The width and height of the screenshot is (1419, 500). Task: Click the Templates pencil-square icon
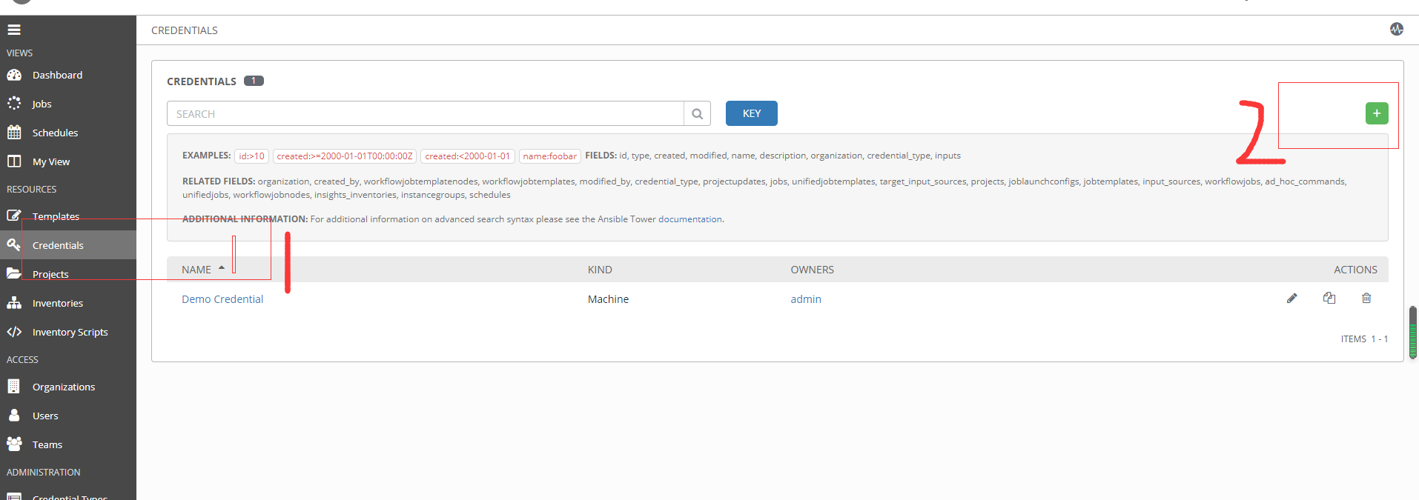pos(14,216)
